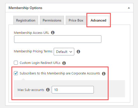The image size is (138, 108).
Task: Click info icon beside Custom Login Redirect URLs
Action: (64, 63)
